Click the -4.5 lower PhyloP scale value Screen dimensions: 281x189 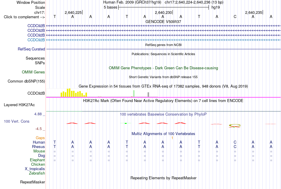coord(38,129)
